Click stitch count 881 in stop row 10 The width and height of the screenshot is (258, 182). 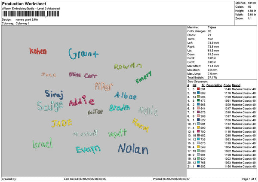click(x=203, y=124)
